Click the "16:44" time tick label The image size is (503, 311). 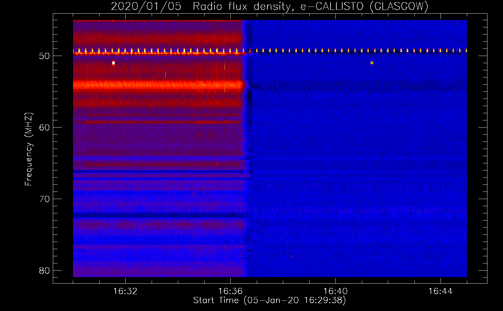(x=441, y=291)
